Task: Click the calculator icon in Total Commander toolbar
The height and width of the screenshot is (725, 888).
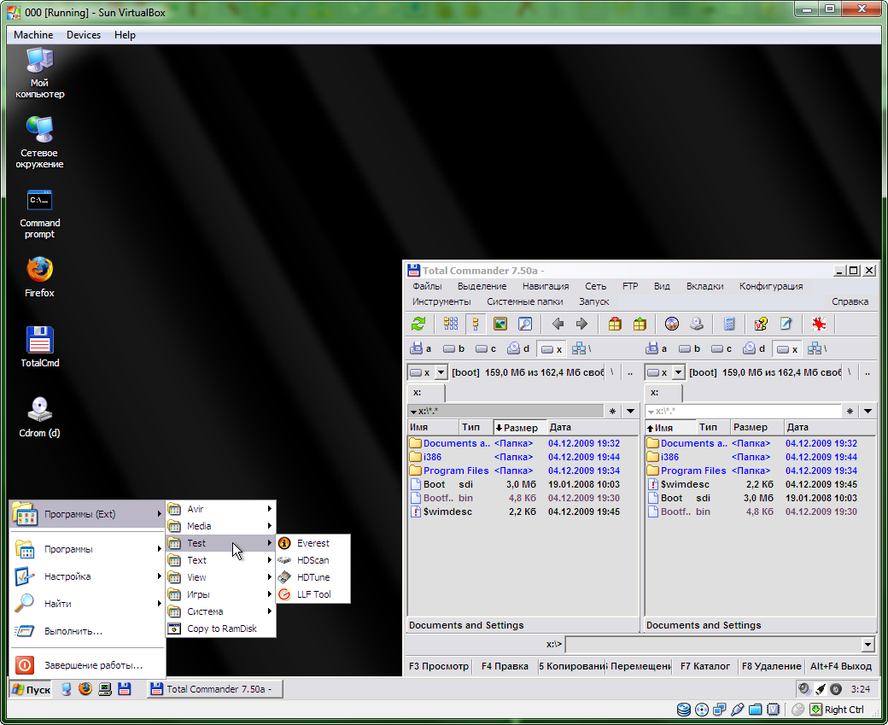Action: [x=729, y=324]
